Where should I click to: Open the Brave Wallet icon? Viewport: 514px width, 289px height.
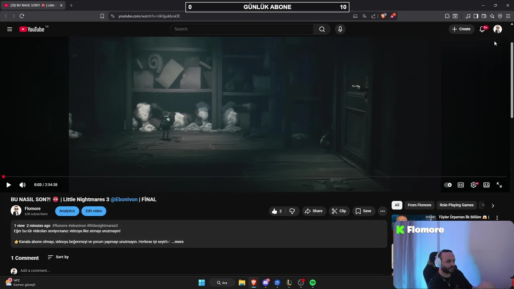pos(484,16)
